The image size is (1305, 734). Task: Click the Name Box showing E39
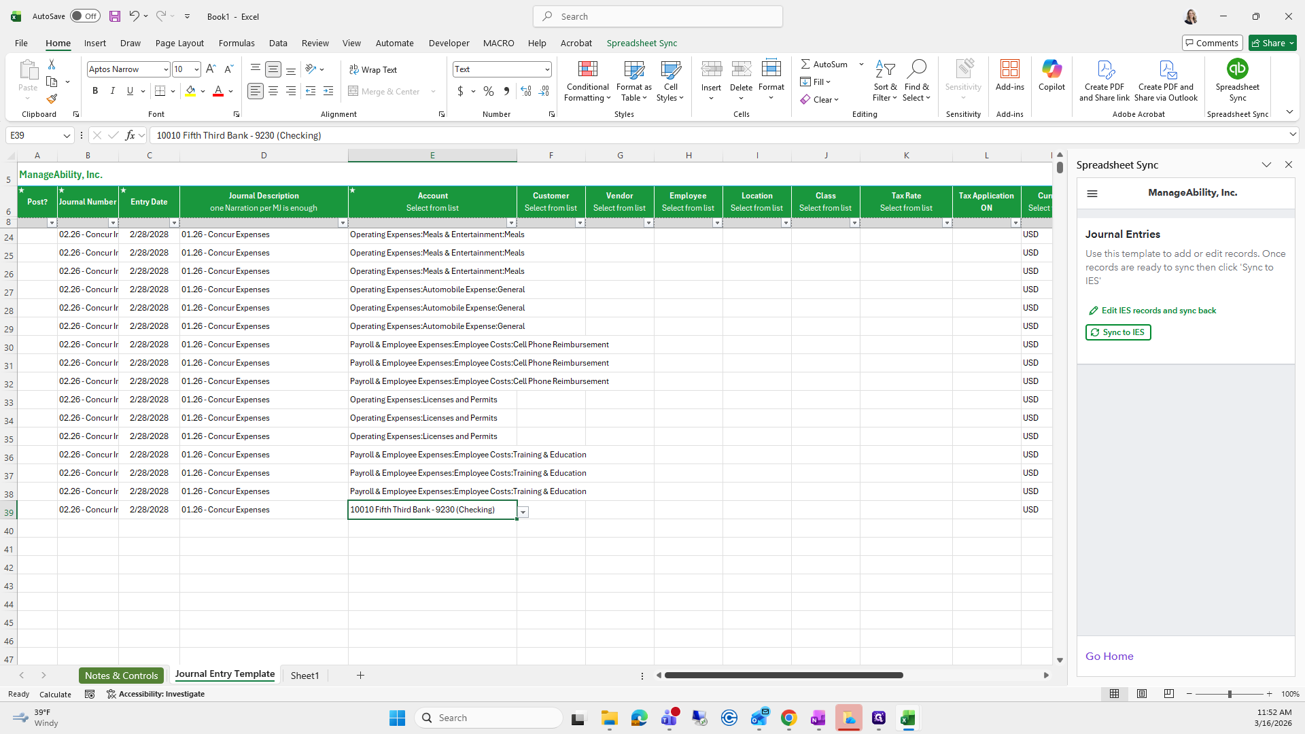tap(34, 135)
